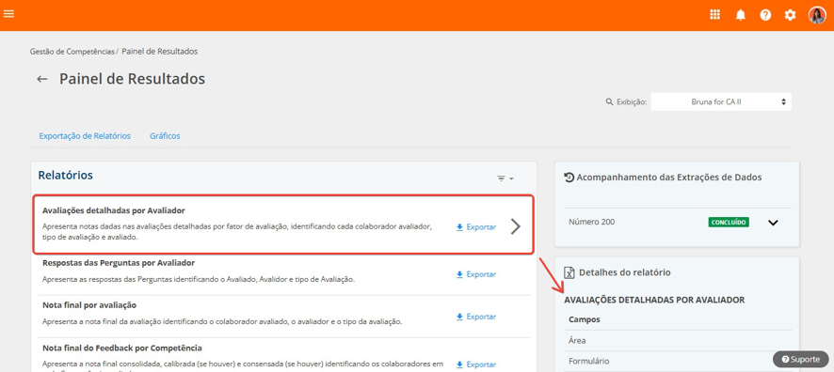Open the apps grid icon

click(714, 15)
